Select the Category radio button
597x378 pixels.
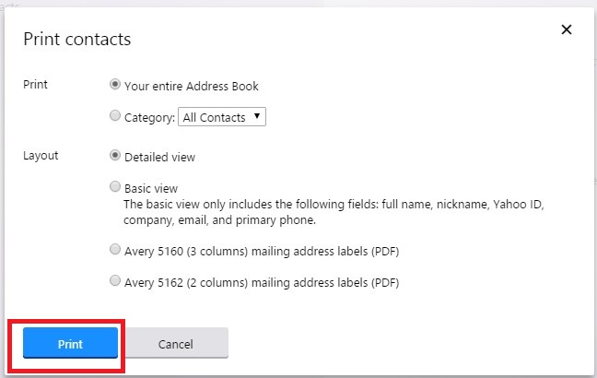115,116
